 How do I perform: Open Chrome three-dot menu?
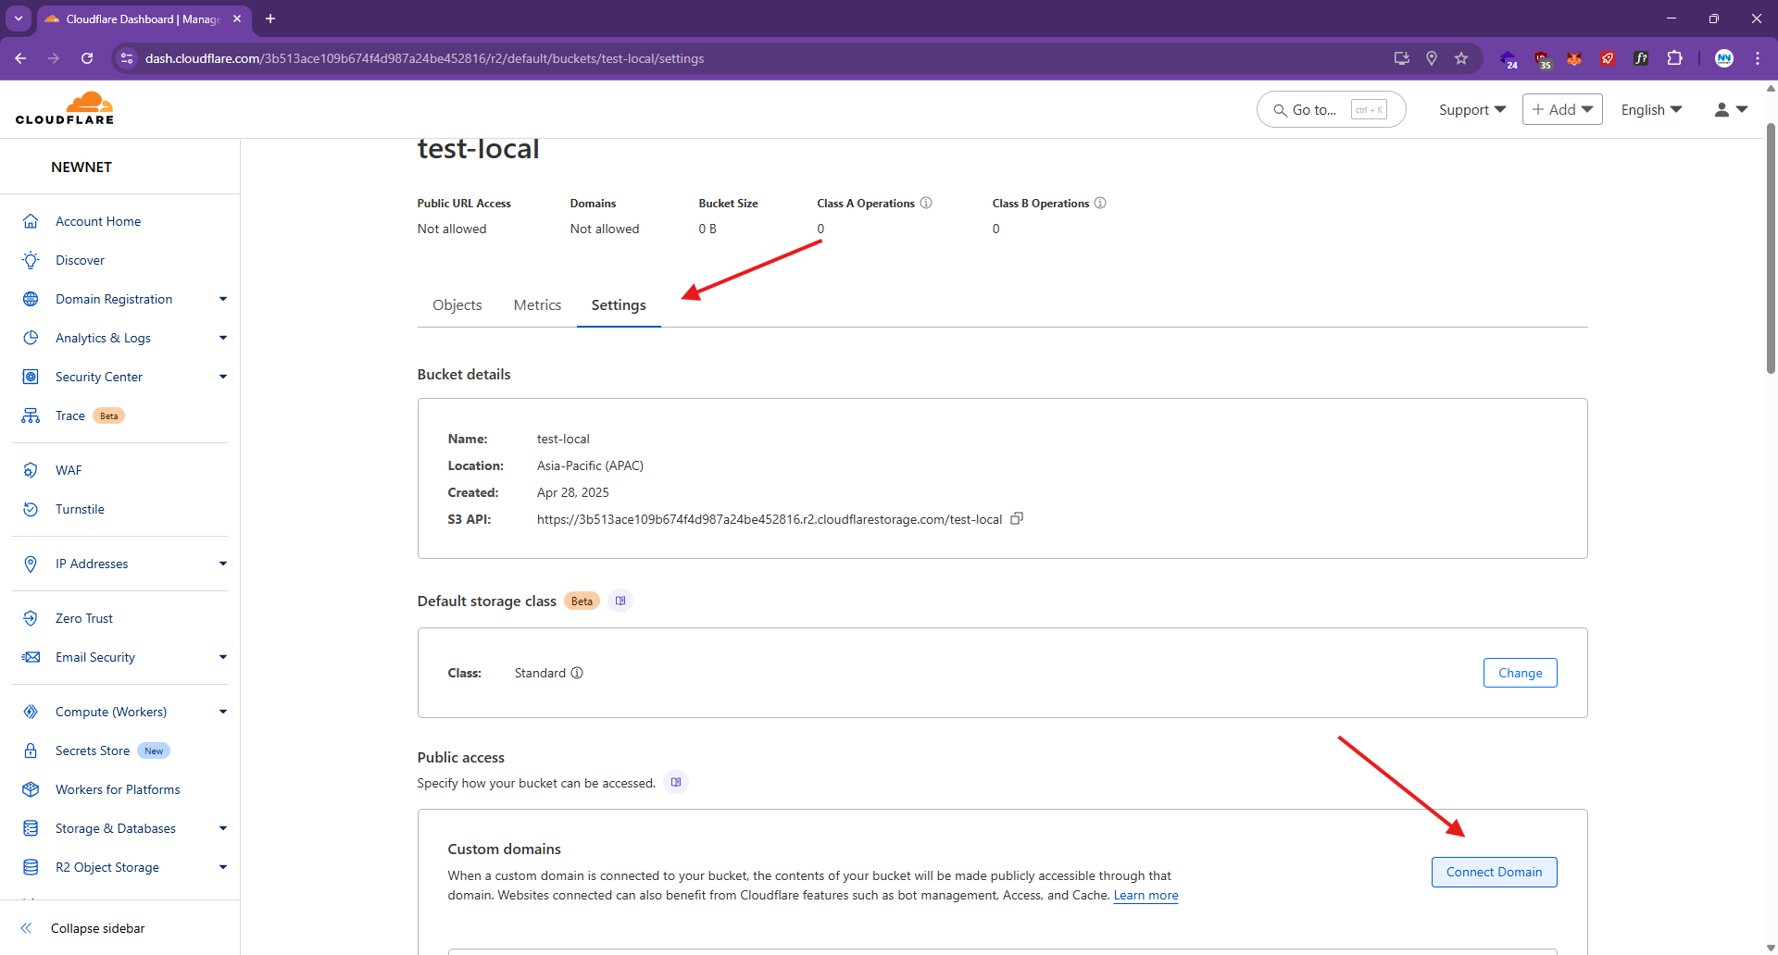point(1758,58)
